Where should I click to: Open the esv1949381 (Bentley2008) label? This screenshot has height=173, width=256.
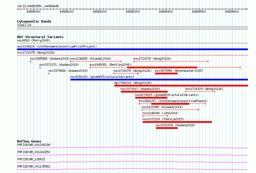(110, 65)
